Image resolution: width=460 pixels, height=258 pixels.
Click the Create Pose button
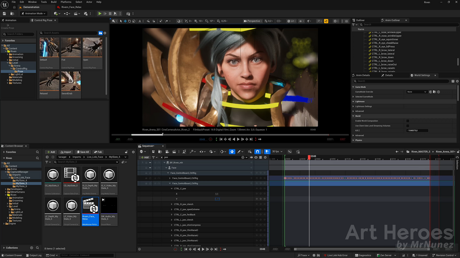click(x=8, y=26)
